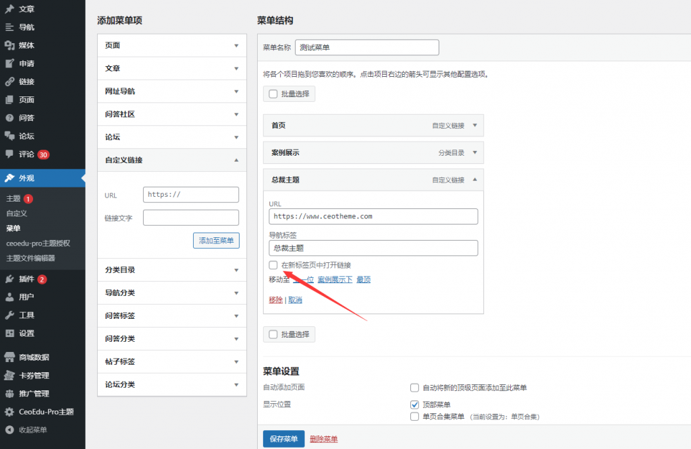This screenshot has width=691, height=449.
Task: Select the 工具 wrench icon
Action: (9, 315)
